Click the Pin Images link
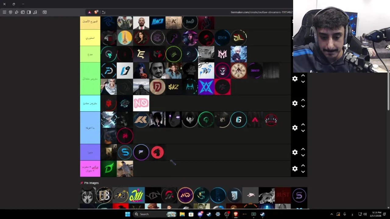Image resolution: width=390 pixels, height=219 pixels. [x=91, y=183]
